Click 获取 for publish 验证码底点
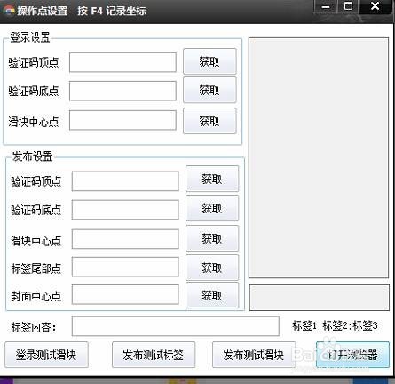The image size is (395, 384). point(212,208)
